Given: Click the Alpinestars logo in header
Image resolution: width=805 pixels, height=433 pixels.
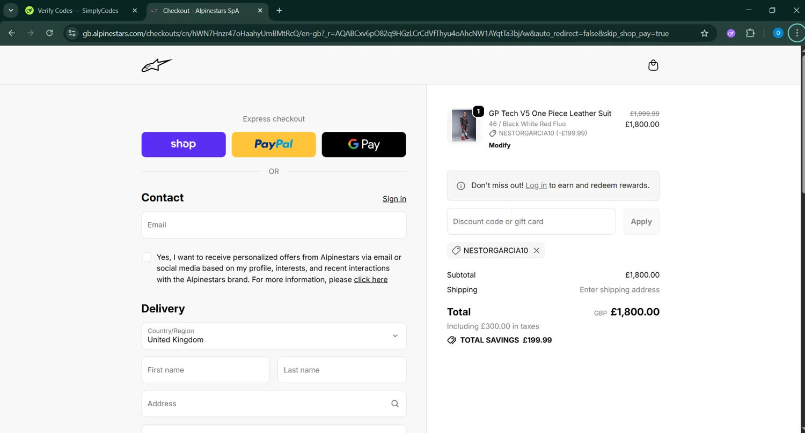Looking at the screenshot, I should coord(157,65).
